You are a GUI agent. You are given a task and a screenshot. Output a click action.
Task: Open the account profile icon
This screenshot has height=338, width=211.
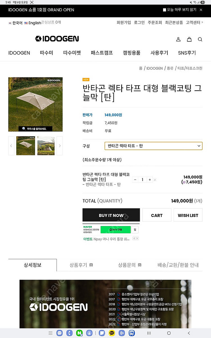tap(178, 39)
